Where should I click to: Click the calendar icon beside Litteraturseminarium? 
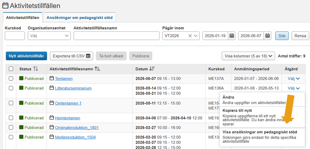[x=51, y=88]
